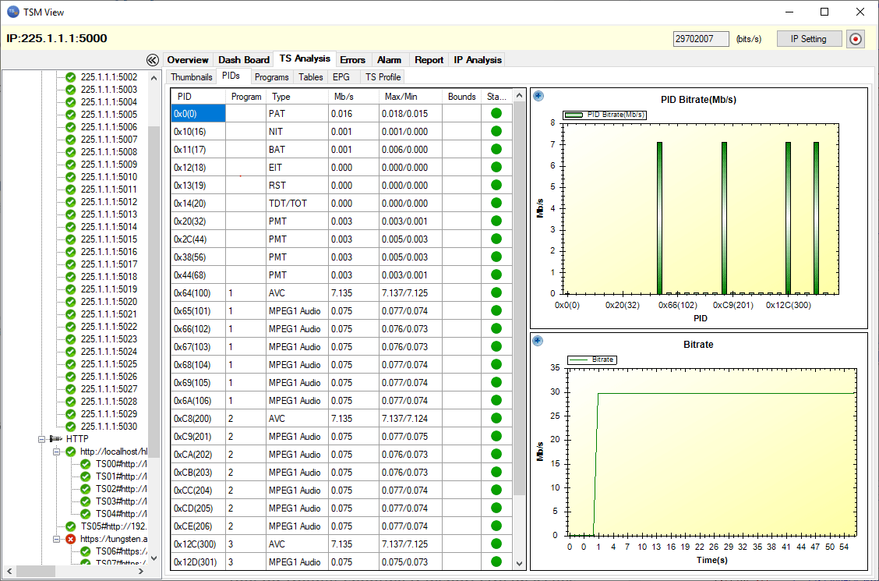Switch to the Errors tab
The image size is (879, 581).
coord(352,58)
